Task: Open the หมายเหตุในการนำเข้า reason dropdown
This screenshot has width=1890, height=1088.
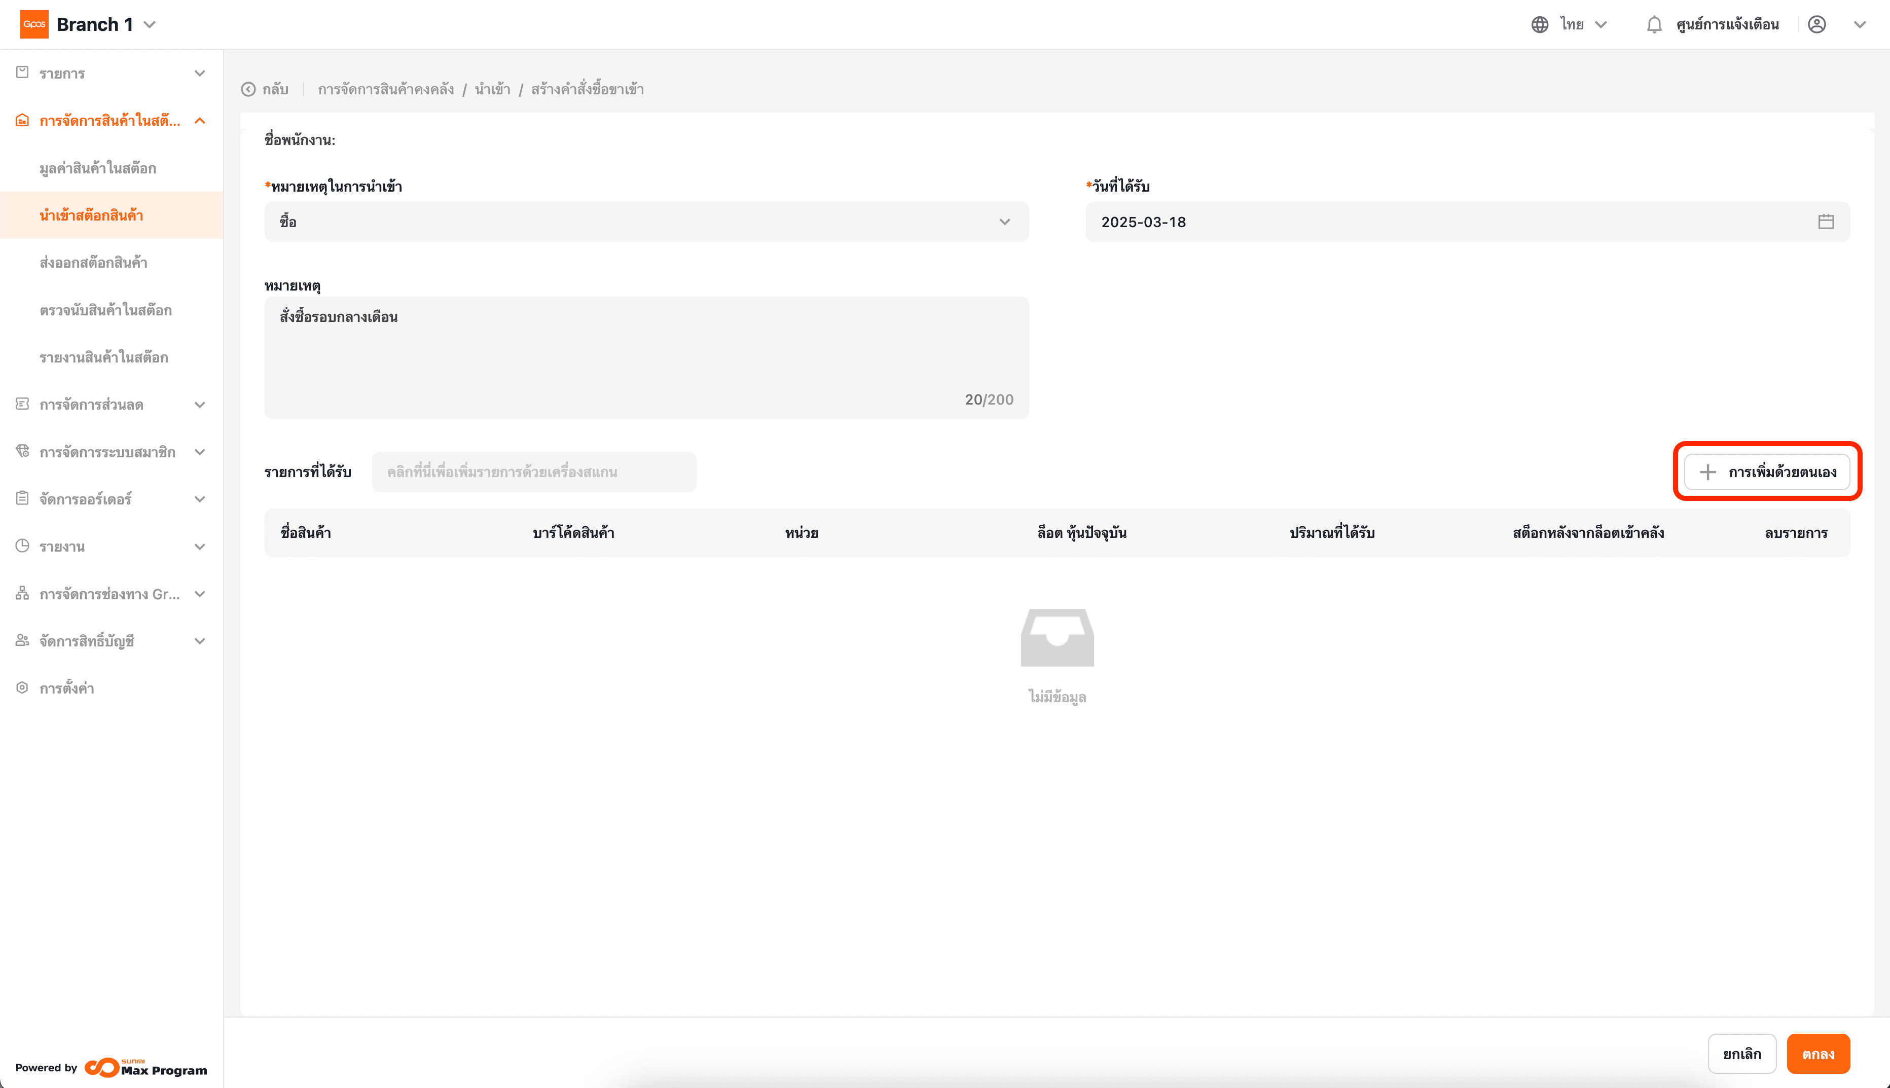Action: coord(646,222)
